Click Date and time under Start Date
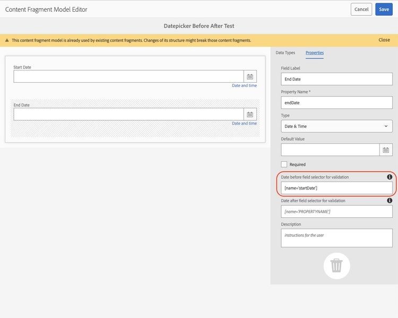Viewport: 398px width, 318px height. (244, 85)
